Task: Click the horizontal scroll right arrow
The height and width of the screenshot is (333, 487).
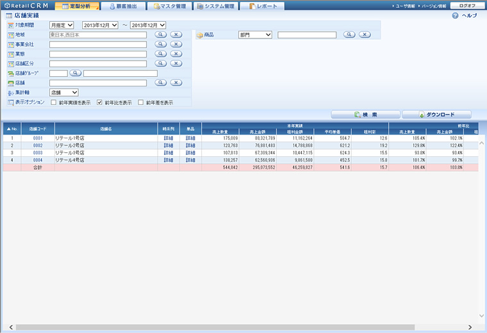Action: [470, 327]
